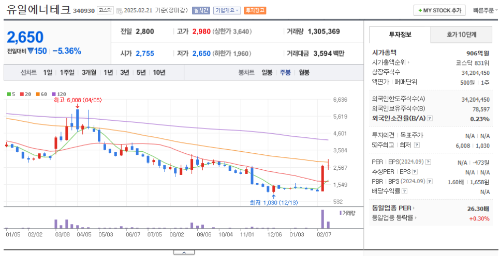Switch to the 투자정보 tab
Viewport: 500px width, 256px height.
[x=400, y=35]
